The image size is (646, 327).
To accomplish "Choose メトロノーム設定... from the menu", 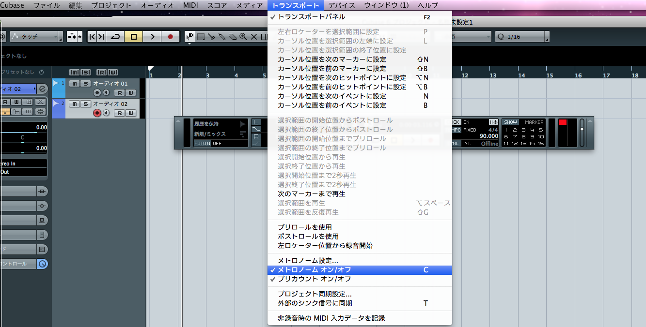I will coord(308,261).
